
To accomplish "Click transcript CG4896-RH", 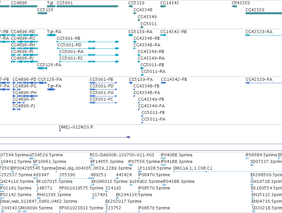I will pos(23,45).
